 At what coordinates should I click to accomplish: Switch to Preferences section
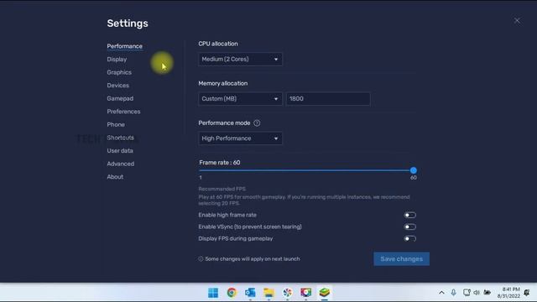coord(123,112)
